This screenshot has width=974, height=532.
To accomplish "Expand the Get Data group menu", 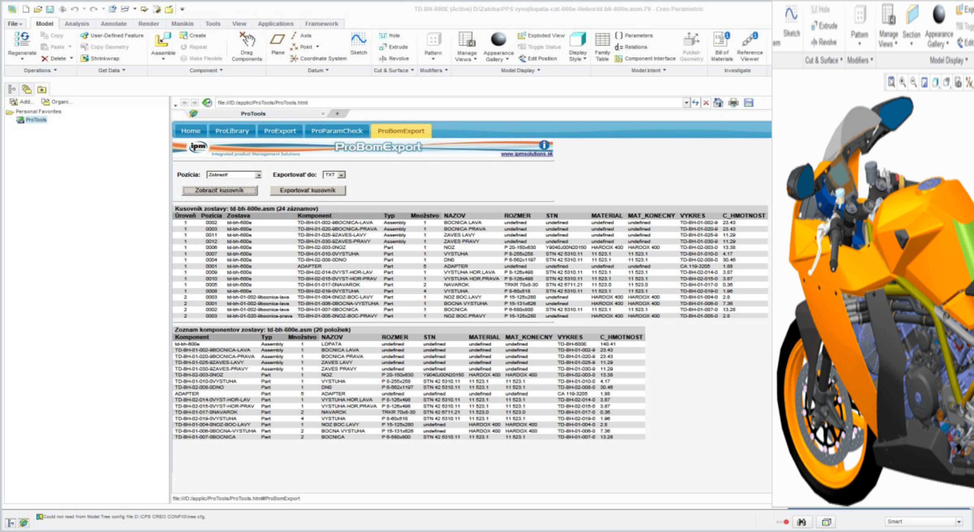I will pyautogui.click(x=112, y=70).
